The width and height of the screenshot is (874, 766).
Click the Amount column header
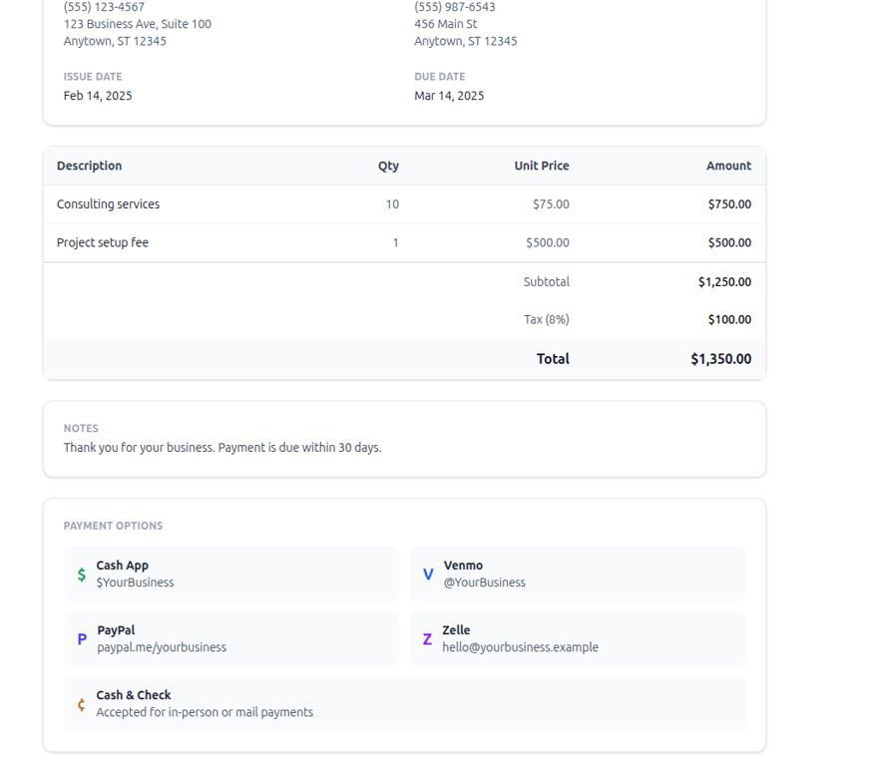(x=728, y=166)
